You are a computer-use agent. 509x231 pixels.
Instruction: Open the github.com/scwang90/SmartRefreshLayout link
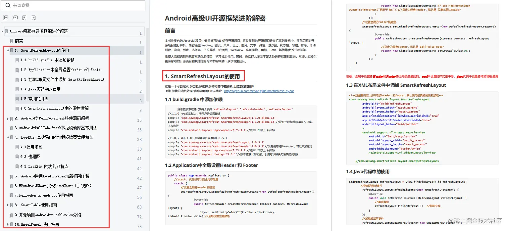pyautogui.click(x=259, y=91)
